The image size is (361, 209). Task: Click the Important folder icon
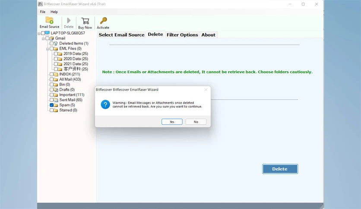pyautogui.click(x=56, y=95)
